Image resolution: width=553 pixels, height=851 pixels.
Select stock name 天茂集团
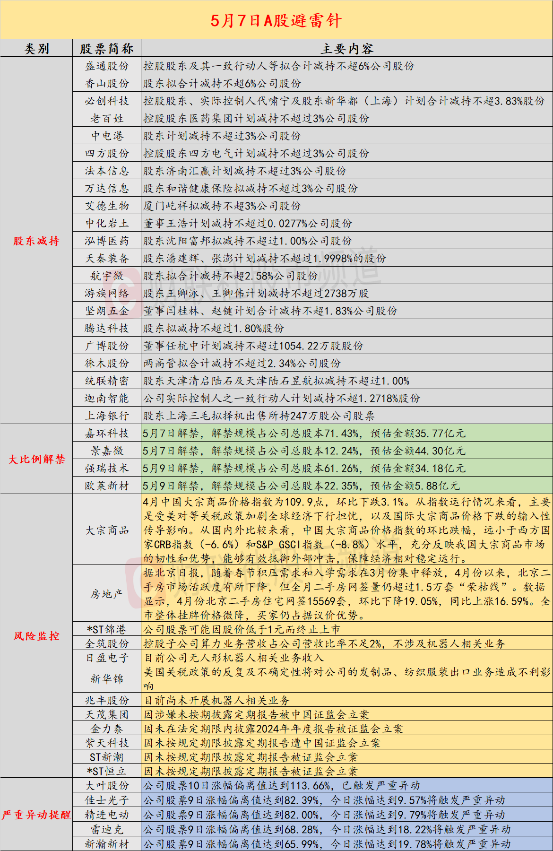click(x=107, y=715)
